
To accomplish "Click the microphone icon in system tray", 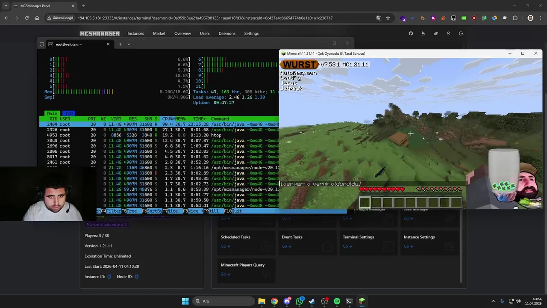I will [x=502, y=301].
